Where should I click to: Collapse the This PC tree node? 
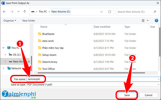[4, 48]
